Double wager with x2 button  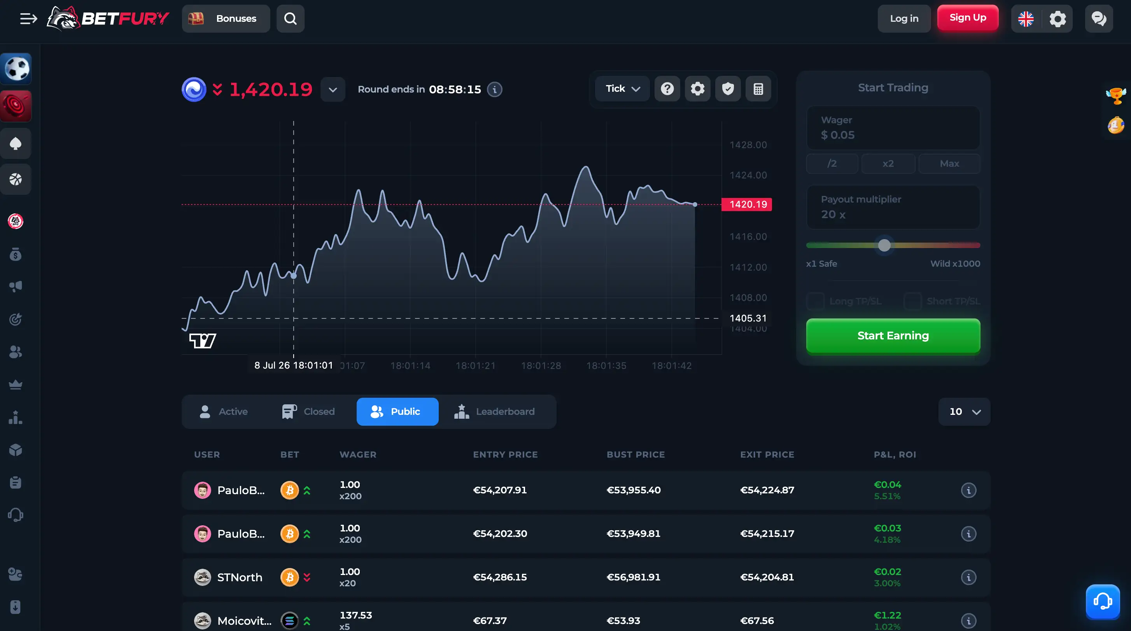(888, 163)
